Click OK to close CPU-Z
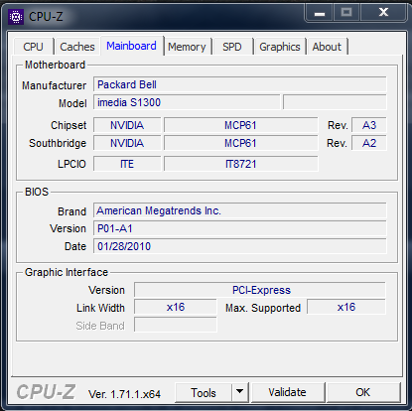 (362, 392)
